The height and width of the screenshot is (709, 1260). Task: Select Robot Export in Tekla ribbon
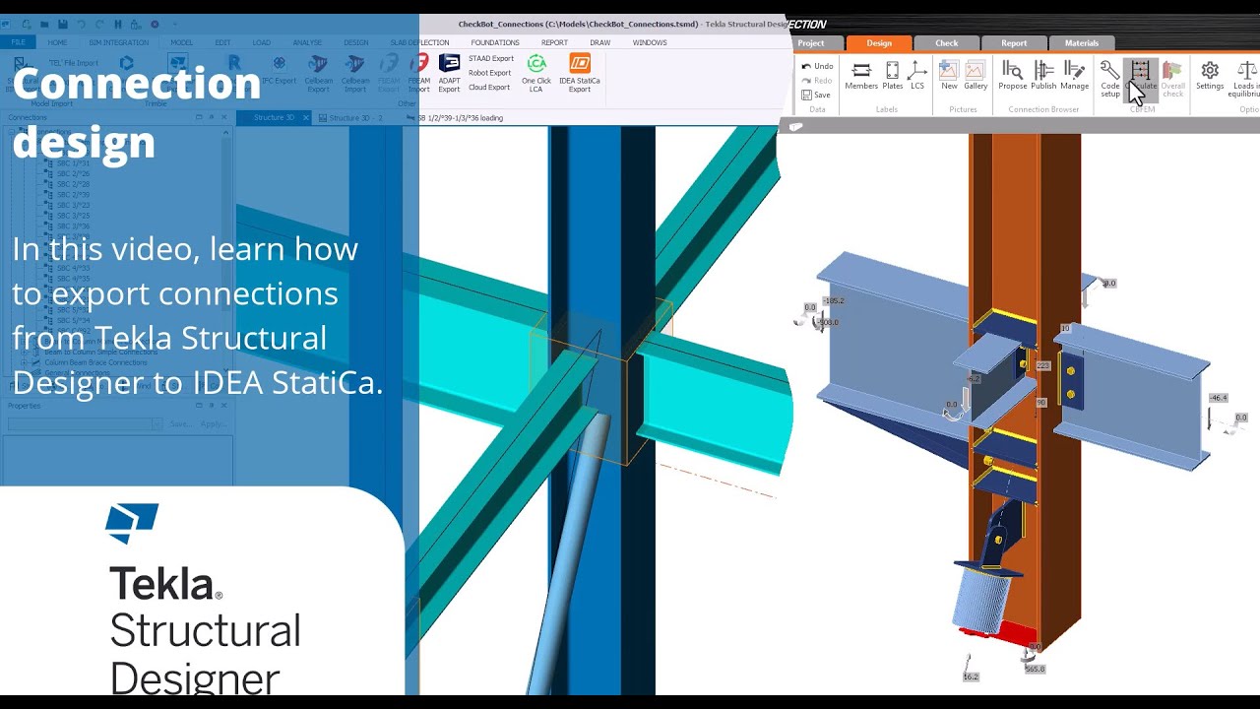tap(489, 73)
